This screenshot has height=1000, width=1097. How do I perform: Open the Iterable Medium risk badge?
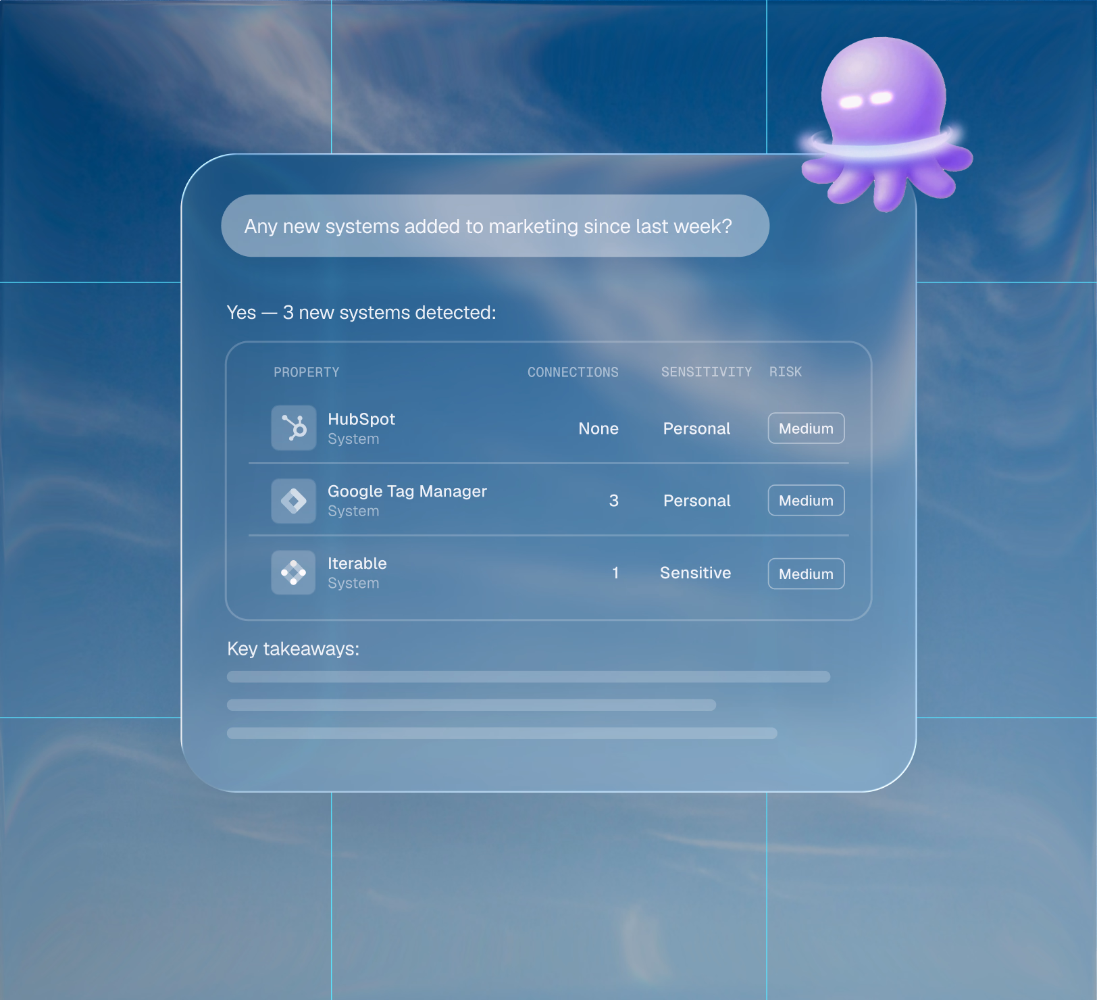tap(806, 574)
